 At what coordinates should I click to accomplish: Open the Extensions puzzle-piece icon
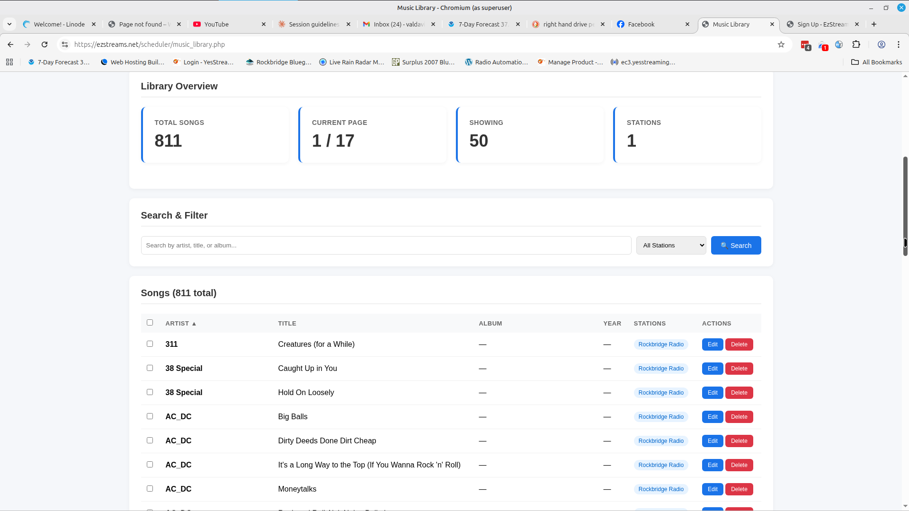856,44
